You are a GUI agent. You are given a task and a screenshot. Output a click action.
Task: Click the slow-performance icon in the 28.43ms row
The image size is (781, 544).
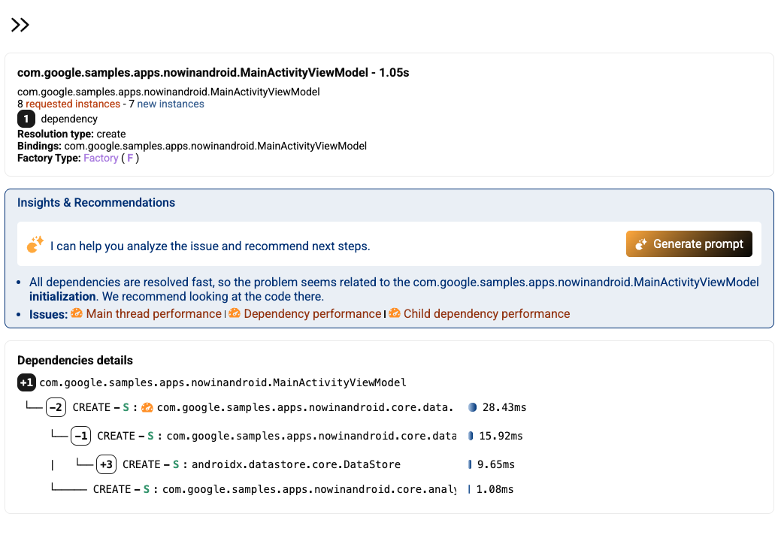tap(147, 408)
